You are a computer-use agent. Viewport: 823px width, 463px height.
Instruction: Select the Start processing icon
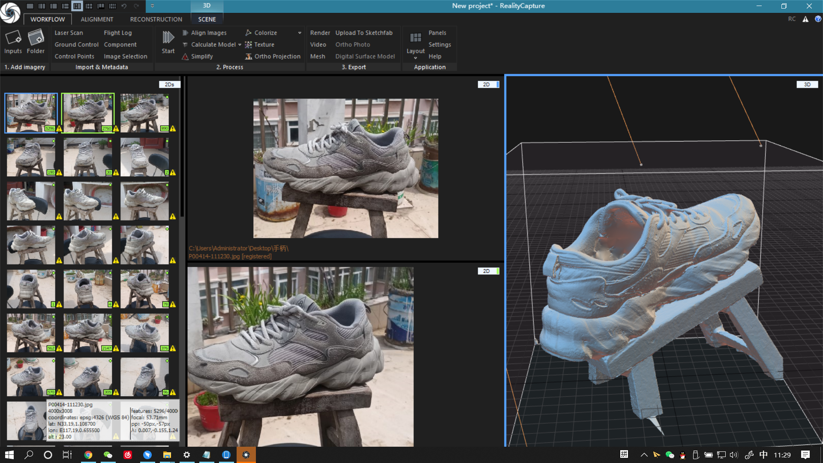(x=168, y=41)
